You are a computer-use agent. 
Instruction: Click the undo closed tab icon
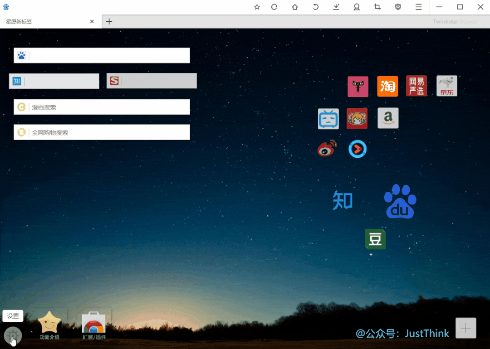(x=316, y=7)
